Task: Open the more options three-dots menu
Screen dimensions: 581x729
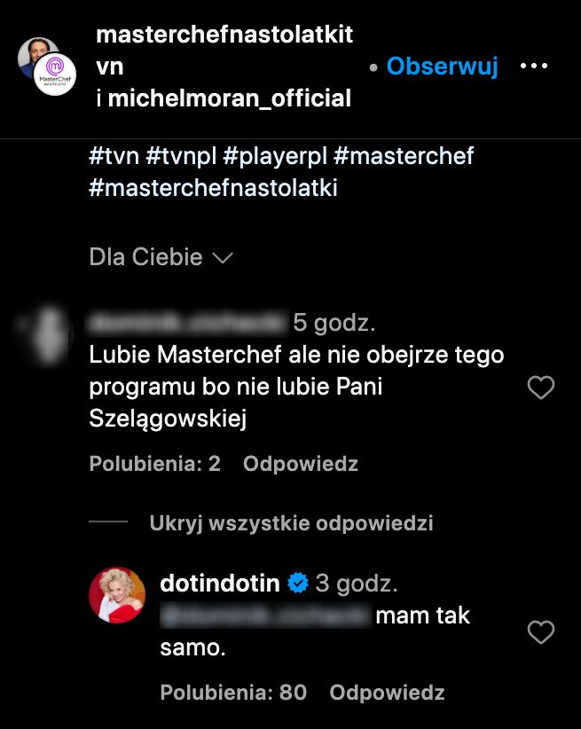Action: coord(533,67)
